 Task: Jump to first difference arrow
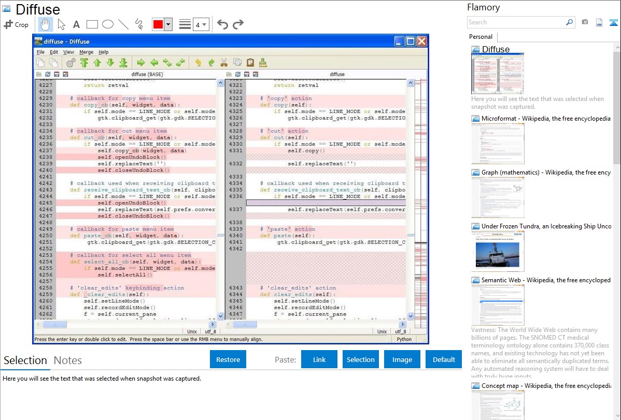tap(84, 63)
